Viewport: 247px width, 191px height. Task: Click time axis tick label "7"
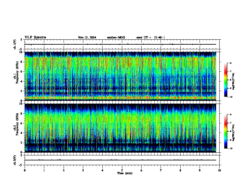(x=161, y=170)
